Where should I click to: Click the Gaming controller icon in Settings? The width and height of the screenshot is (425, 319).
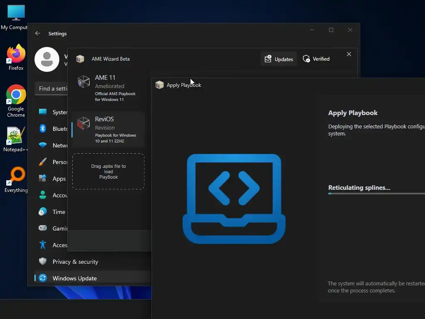43,228
